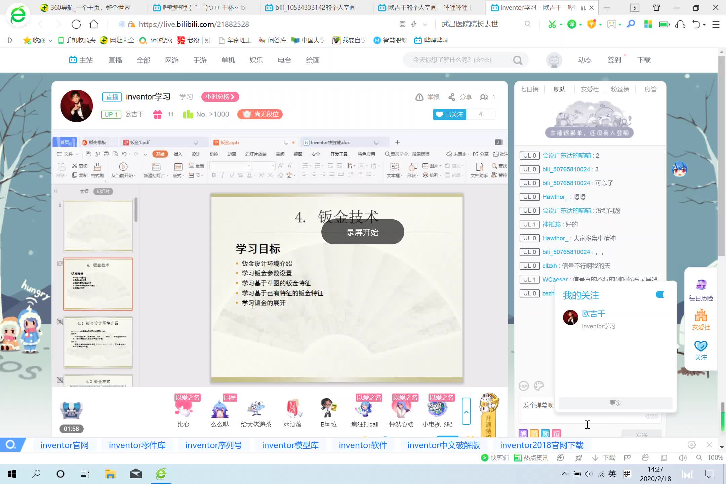The width and height of the screenshot is (726, 484).
Task: Click the 勋 medal badge below the chat input
Action: pyautogui.click(x=546, y=434)
